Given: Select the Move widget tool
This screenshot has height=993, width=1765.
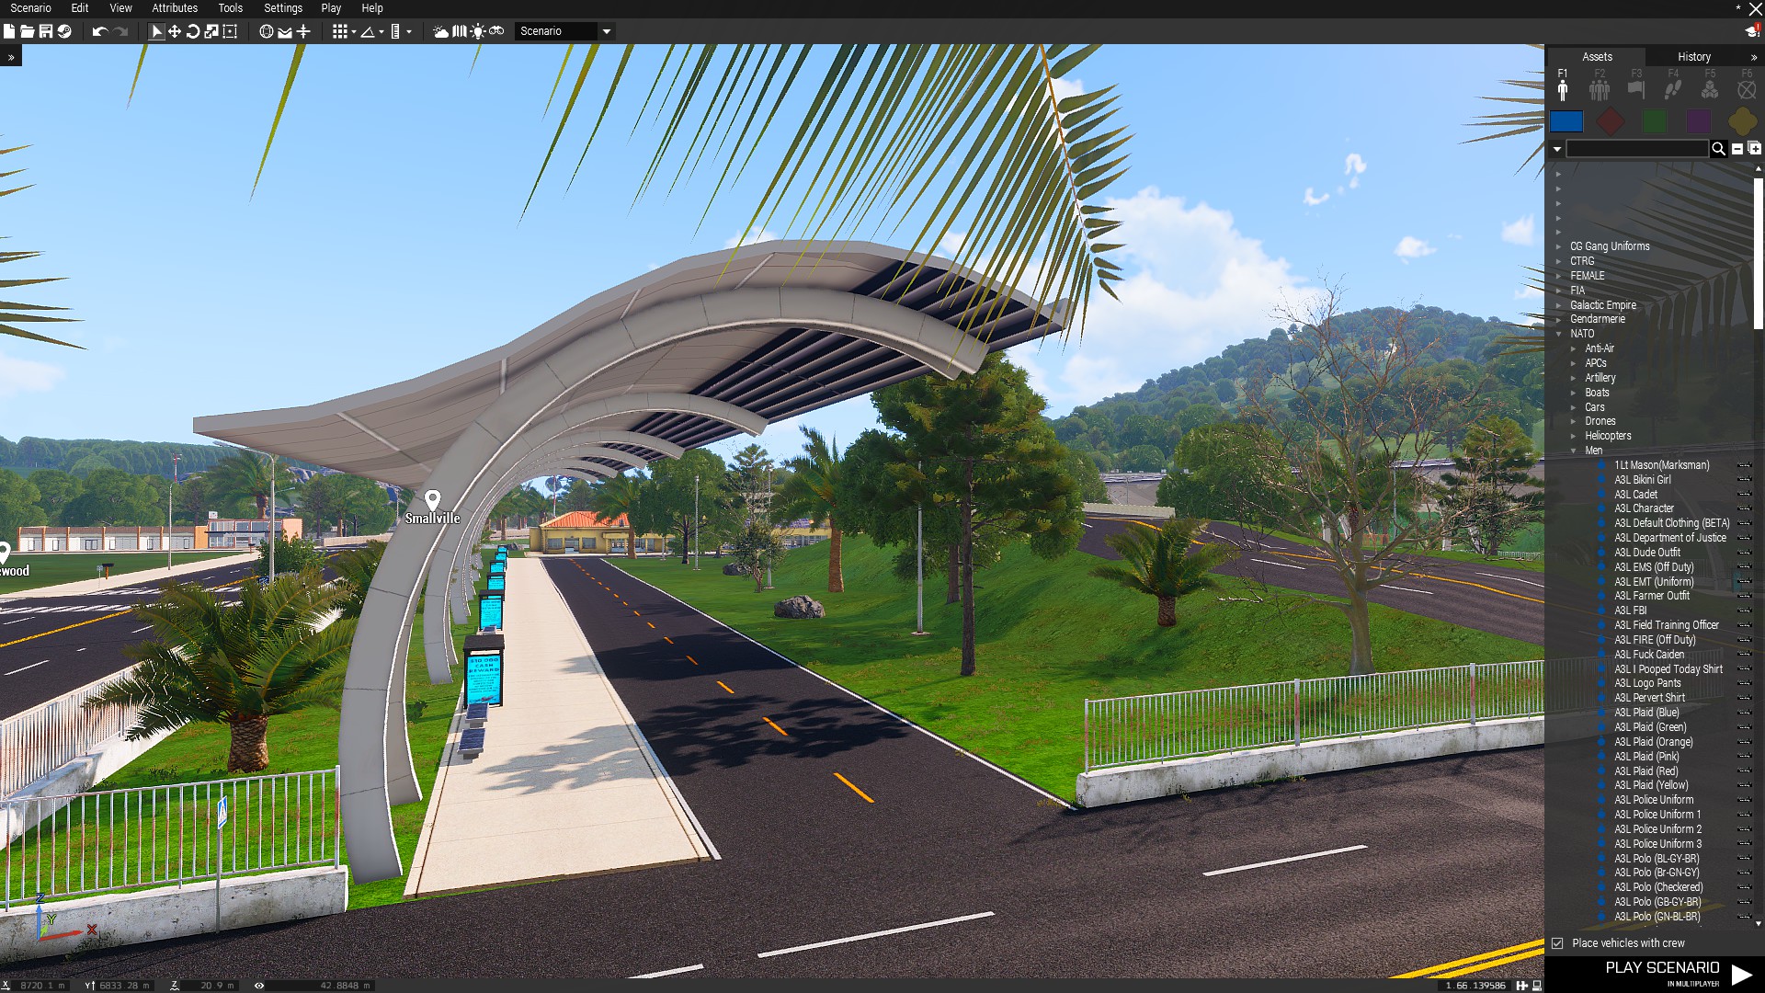Looking at the screenshot, I should click(x=175, y=31).
